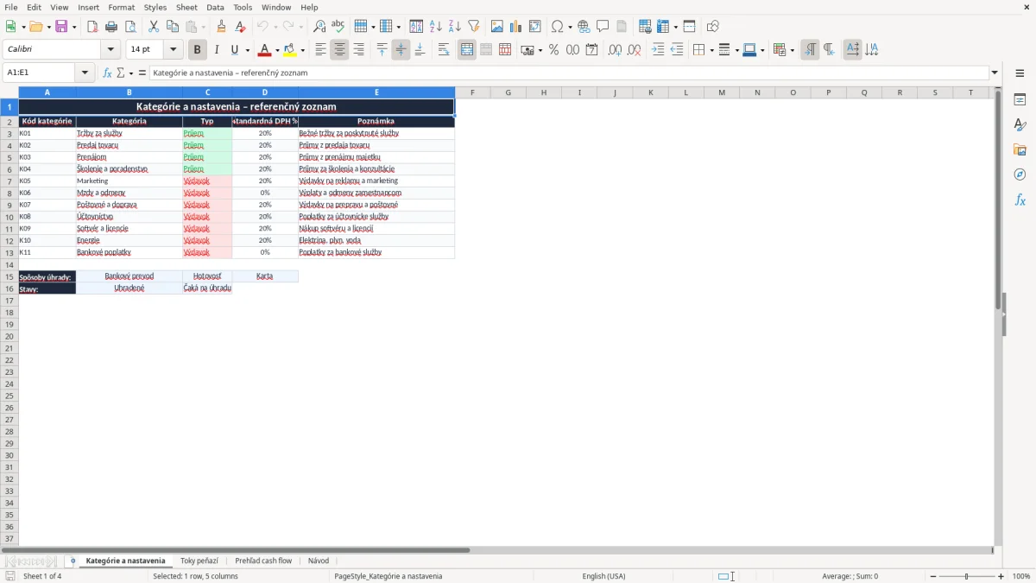The width and height of the screenshot is (1036, 583).
Task: Click the zoom in plus button
Action: pyautogui.click(x=1001, y=576)
